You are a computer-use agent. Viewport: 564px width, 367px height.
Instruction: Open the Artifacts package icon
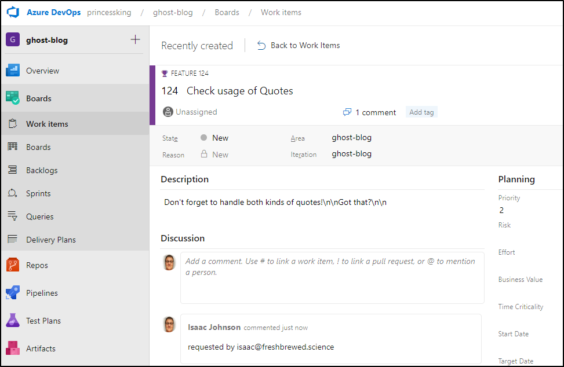pos(13,348)
